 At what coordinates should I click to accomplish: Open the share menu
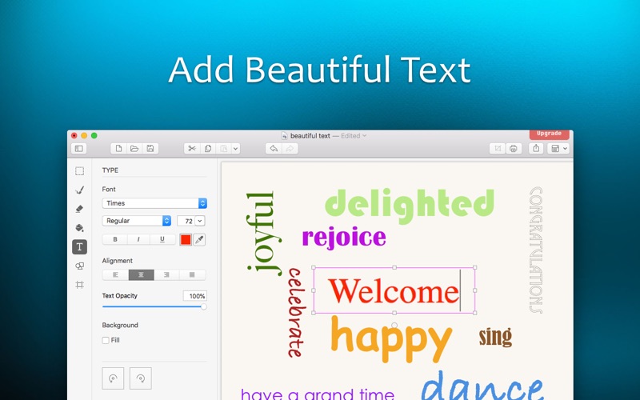pos(536,149)
